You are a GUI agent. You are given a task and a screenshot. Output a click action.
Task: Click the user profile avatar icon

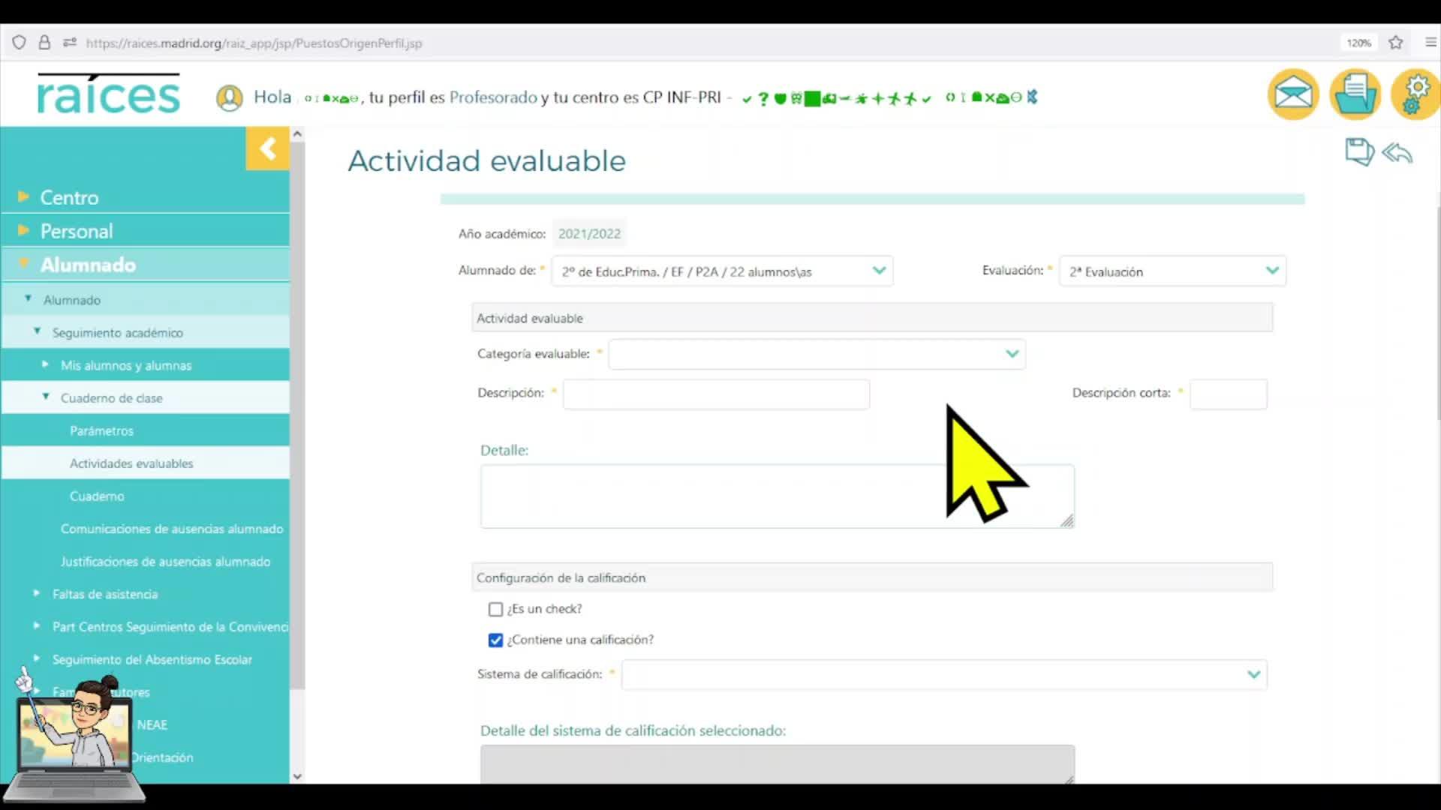click(230, 97)
